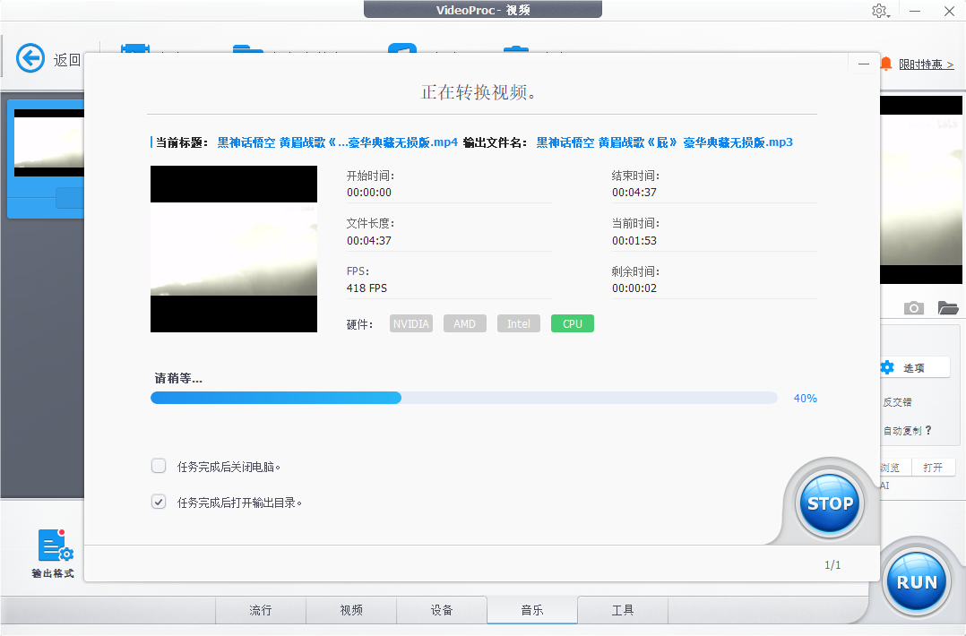Open output folder via the folder icon
The image size is (966, 636).
pos(947,307)
